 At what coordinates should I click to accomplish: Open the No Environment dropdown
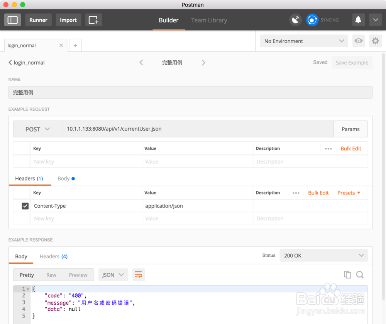point(304,41)
